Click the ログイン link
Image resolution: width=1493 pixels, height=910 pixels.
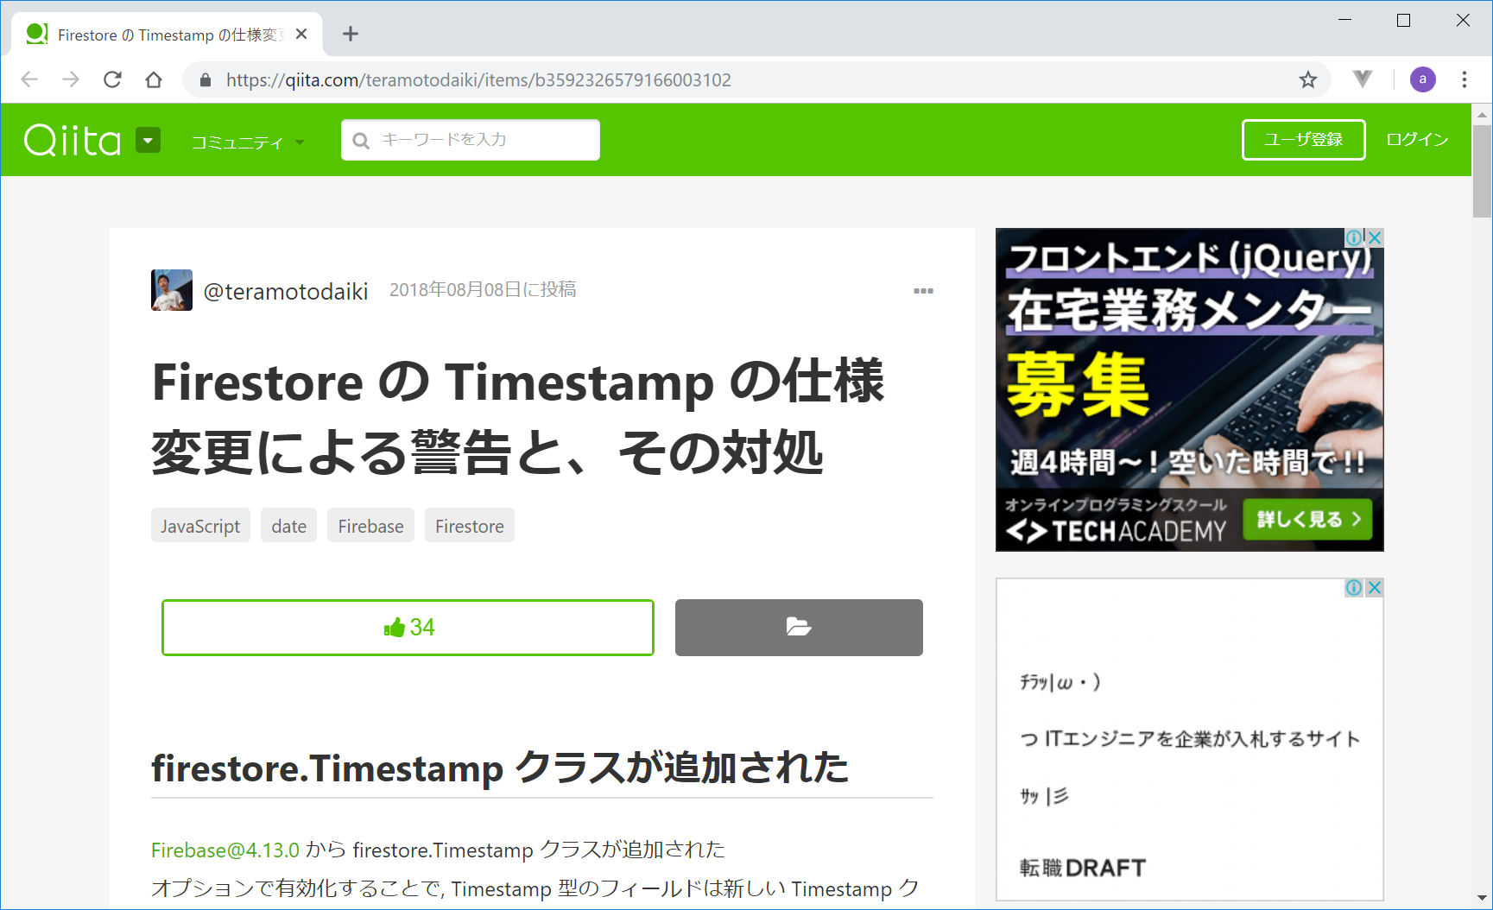tap(1416, 140)
